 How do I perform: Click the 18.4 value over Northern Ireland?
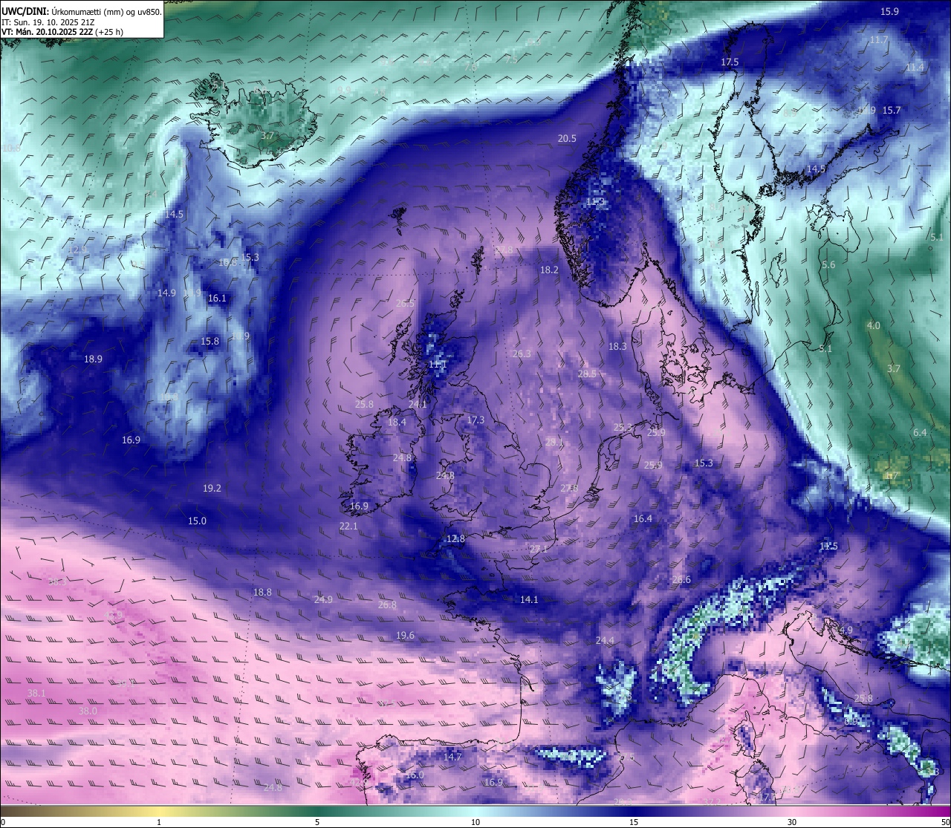[397, 423]
